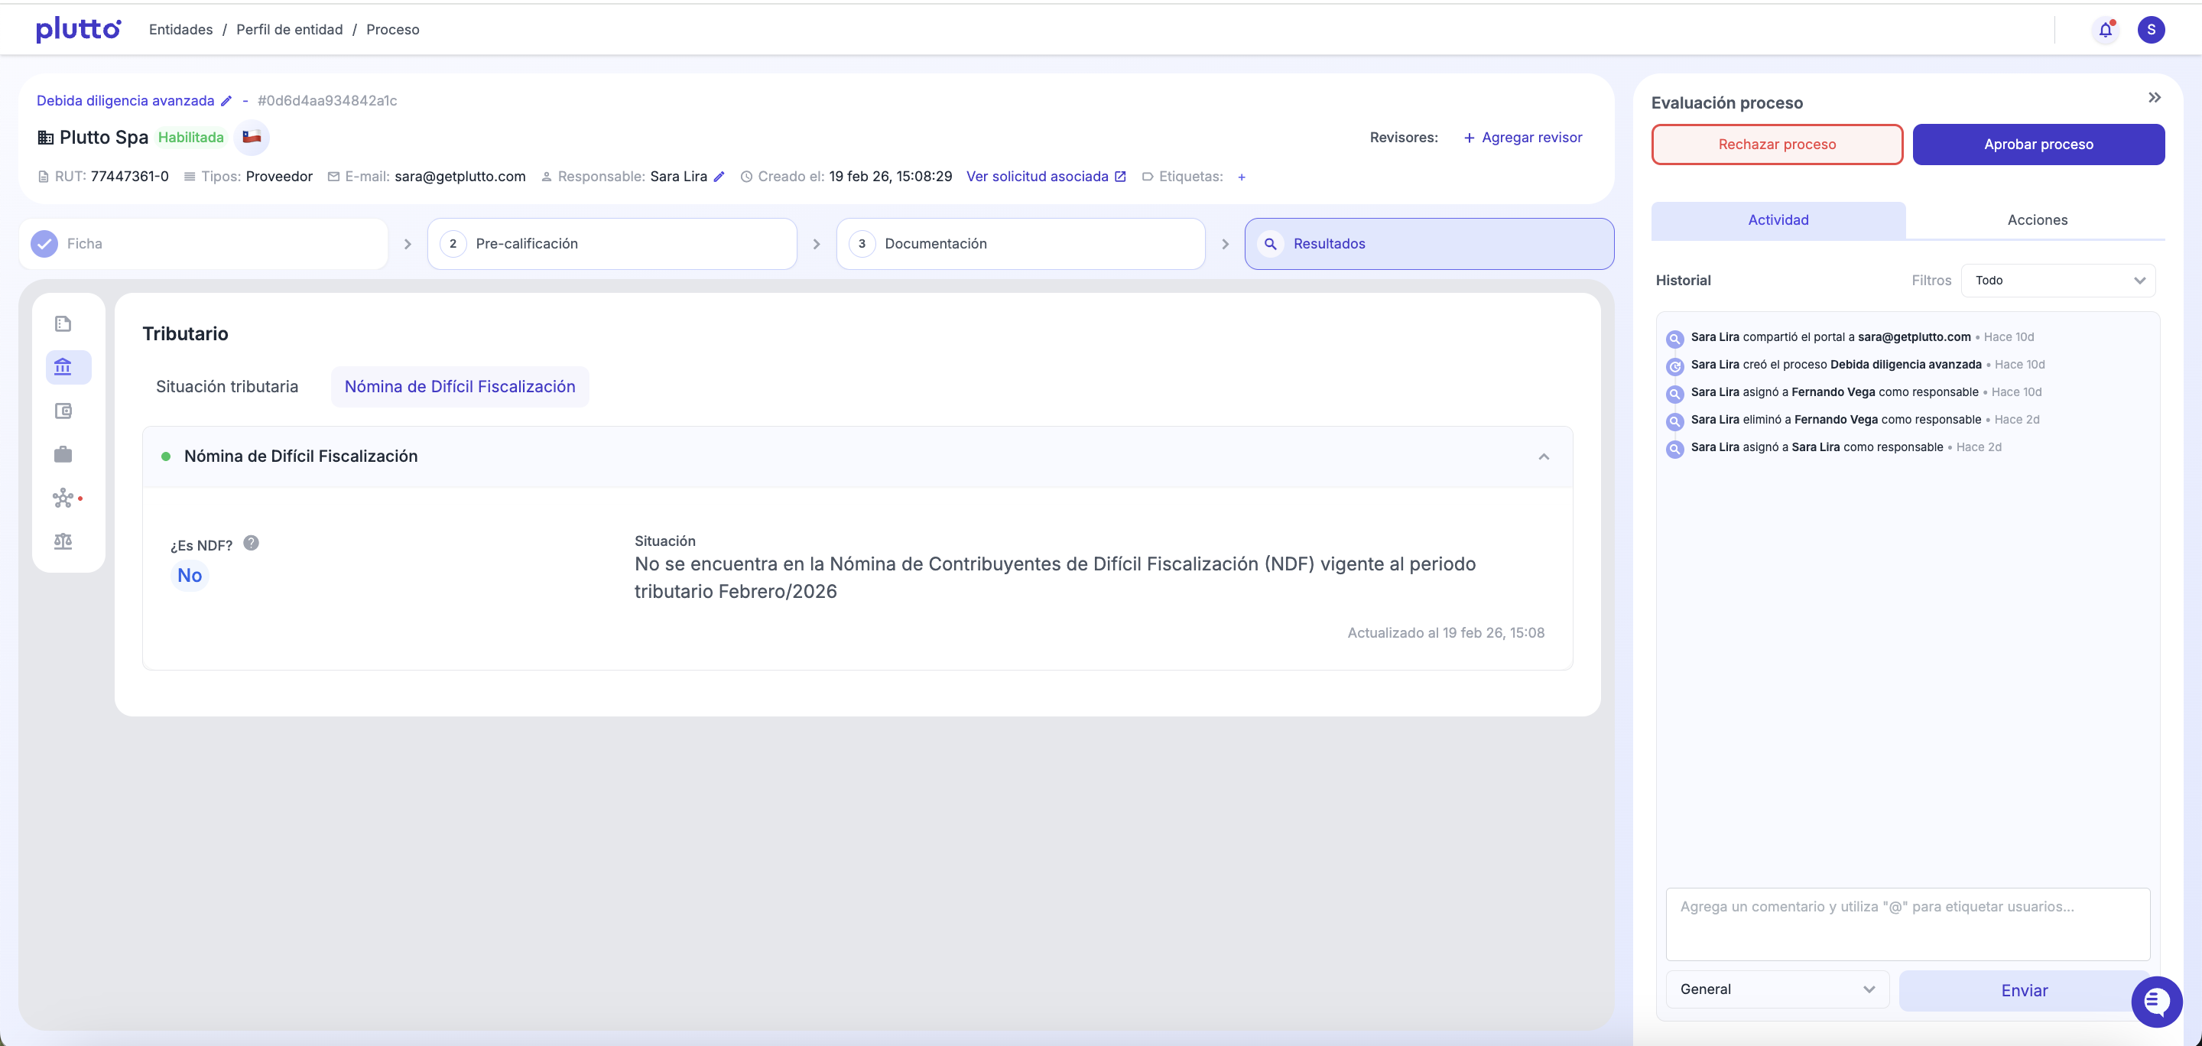
Task: Switch to the Acciones tab
Action: pyautogui.click(x=2037, y=220)
